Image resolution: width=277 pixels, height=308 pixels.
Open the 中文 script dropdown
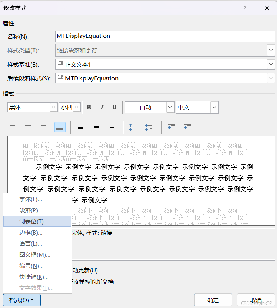(x=214, y=107)
